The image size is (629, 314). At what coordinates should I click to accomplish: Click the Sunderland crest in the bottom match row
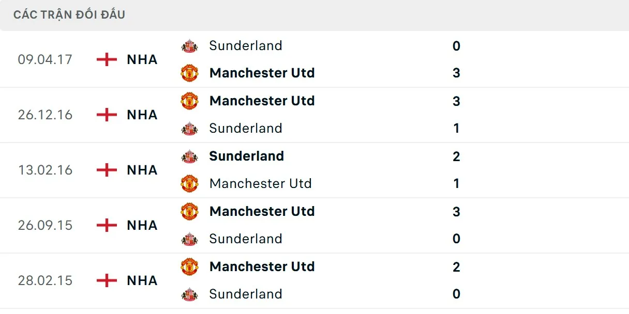pos(190,294)
